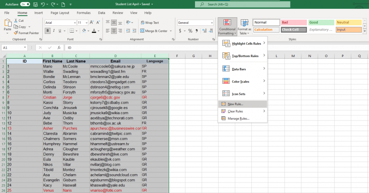Click the Undo arrow icon
This screenshot has width=369, height=193.
coord(43,4)
